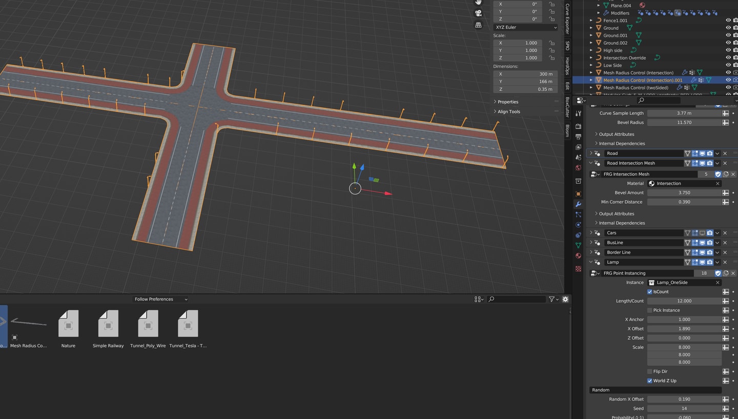Expand the Road modifier panel
Image resolution: width=738 pixels, height=419 pixels.
[591, 153]
